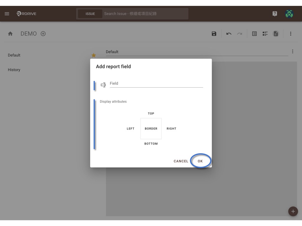Redo the last action
The height and width of the screenshot is (226, 302).
click(239, 34)
